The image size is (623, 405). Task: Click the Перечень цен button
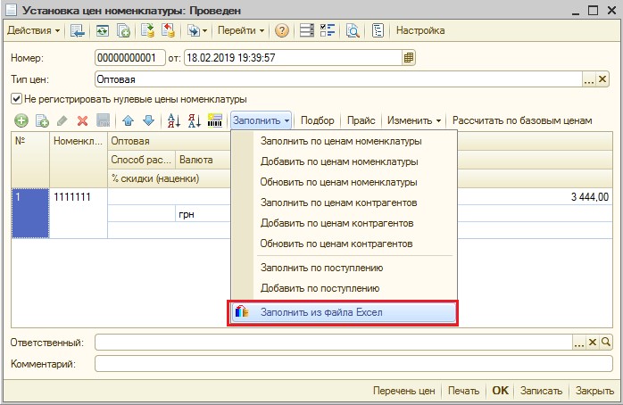pyautogui.click(x=403, y=391)
